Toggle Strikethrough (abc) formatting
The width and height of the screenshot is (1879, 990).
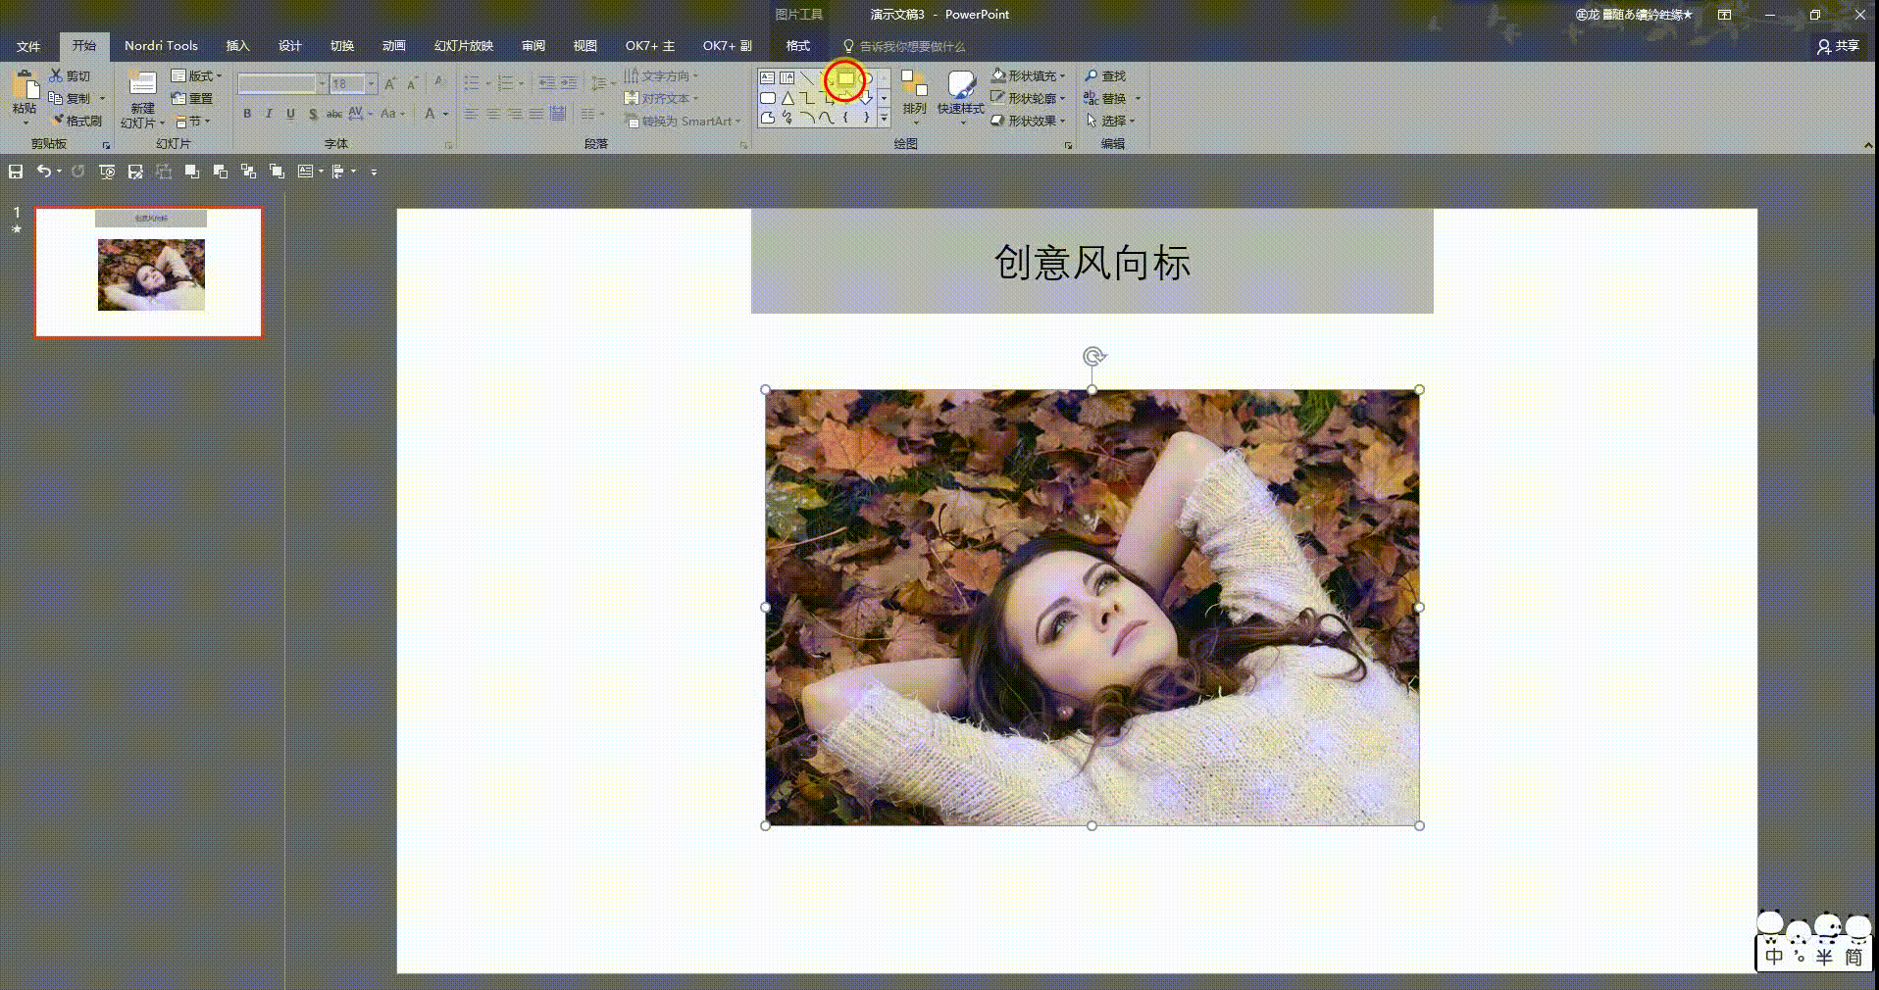333,114
